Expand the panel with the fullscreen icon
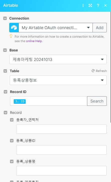 click(90, 6)
